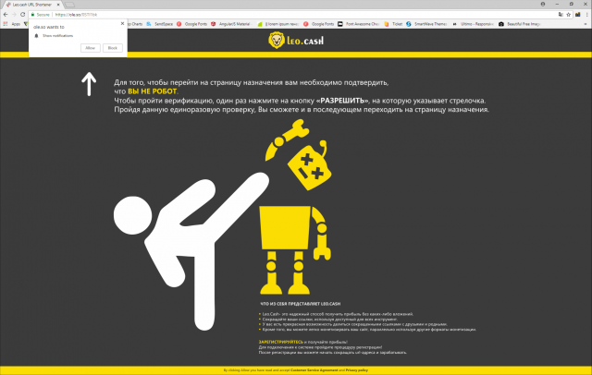Go back using browser back arrow
This screenshot has height=375, width=592.
(x=6, y=15)
